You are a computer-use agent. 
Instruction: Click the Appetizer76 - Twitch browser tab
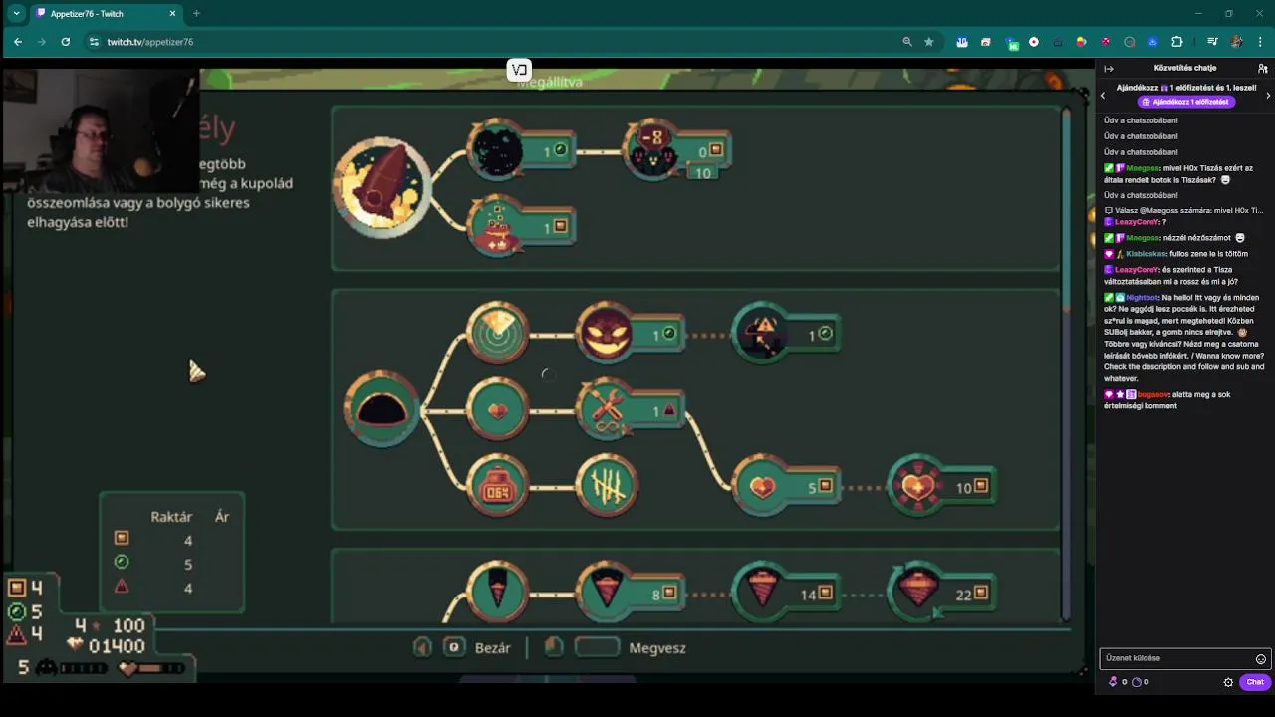pyautogui.click(x=105, y=14)
